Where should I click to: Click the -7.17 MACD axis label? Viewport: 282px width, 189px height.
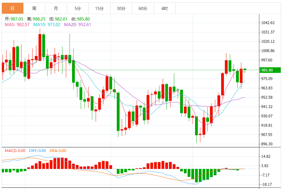pyautogui.click(x=265, y=175)
